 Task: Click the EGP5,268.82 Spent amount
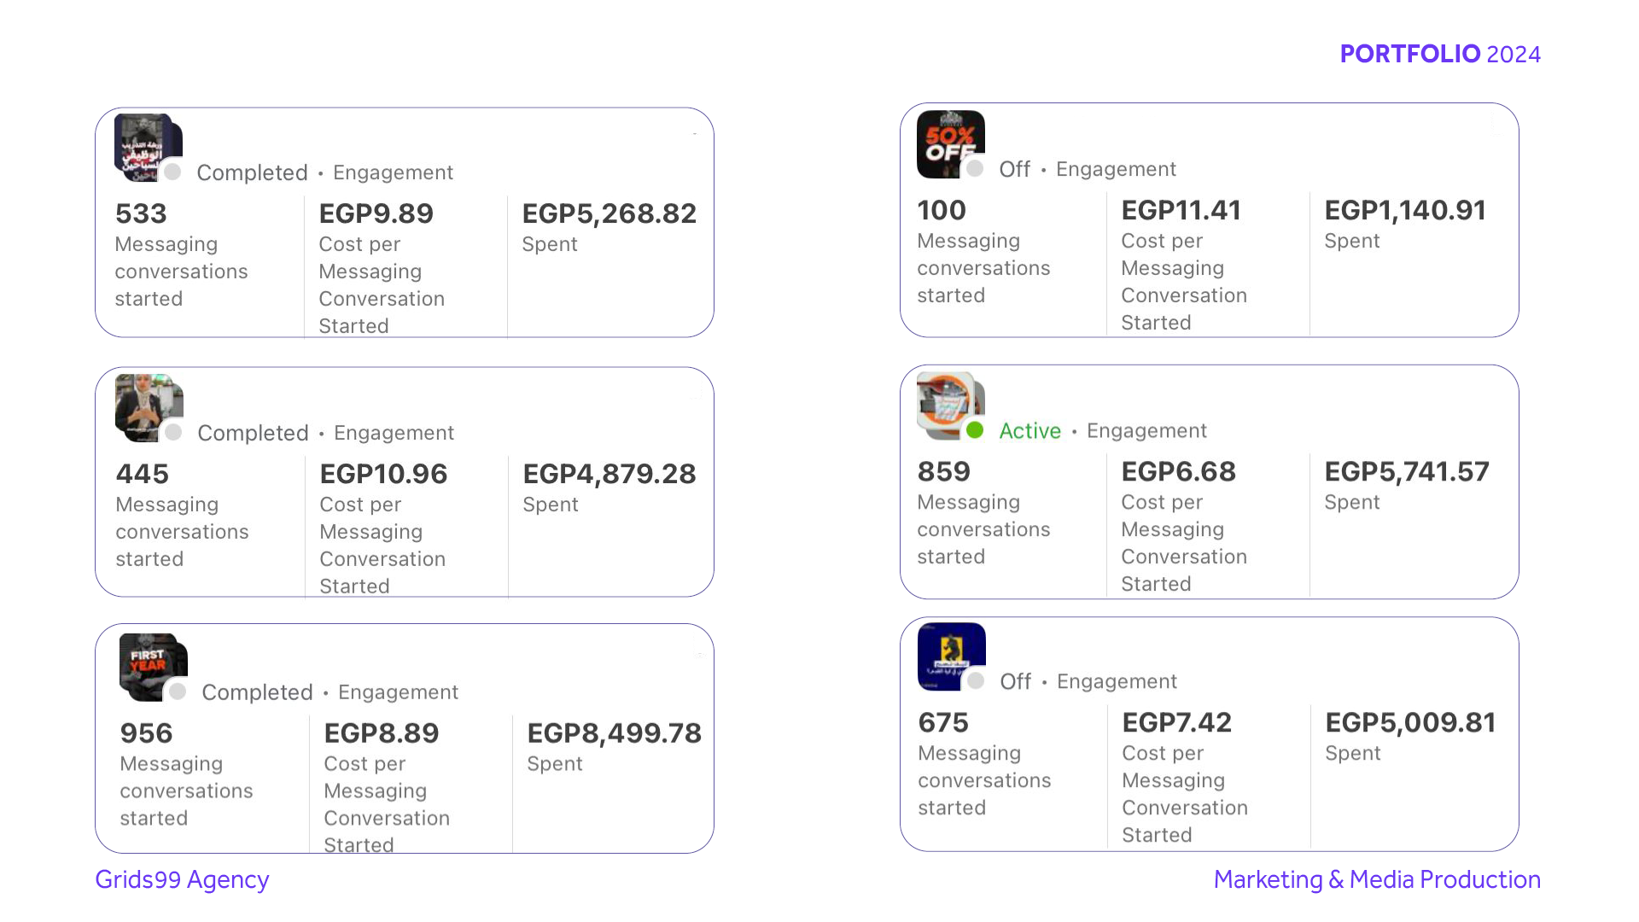coord(609,213)
